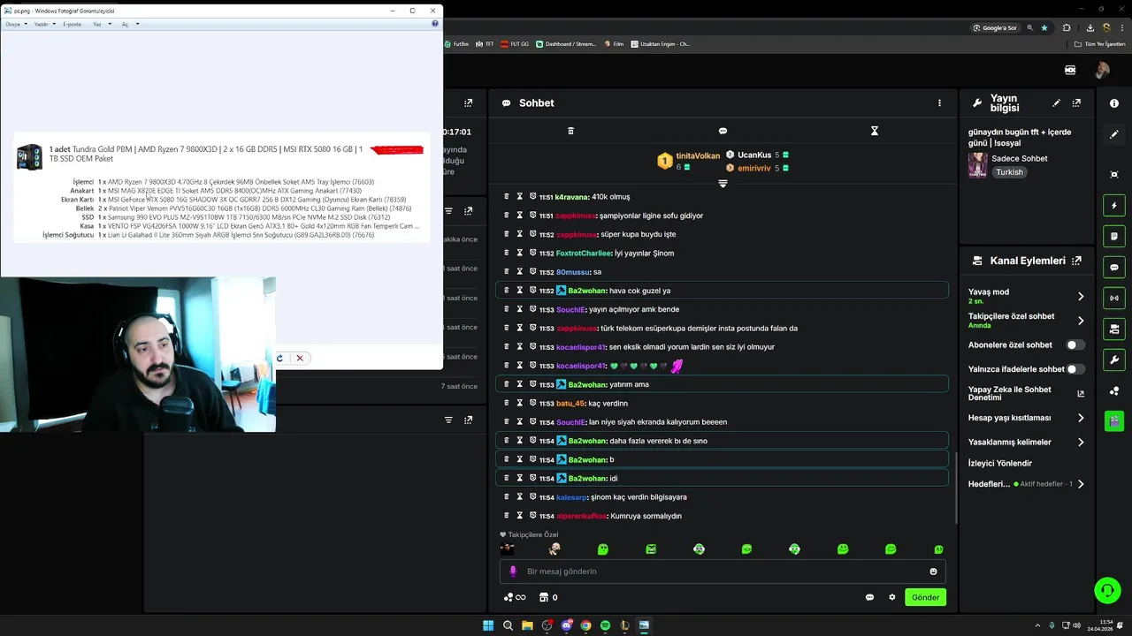The image size is (1132, 636).
Task: Click the broadcast signal sidebar icon
Action: point(1114,299)
